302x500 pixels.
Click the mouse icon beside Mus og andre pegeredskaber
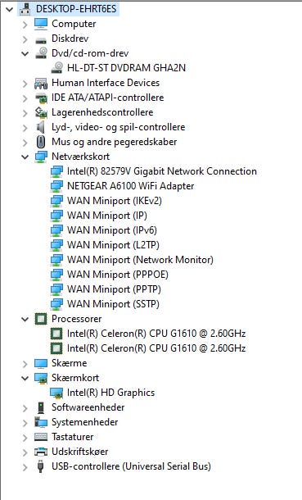[41, 142]
